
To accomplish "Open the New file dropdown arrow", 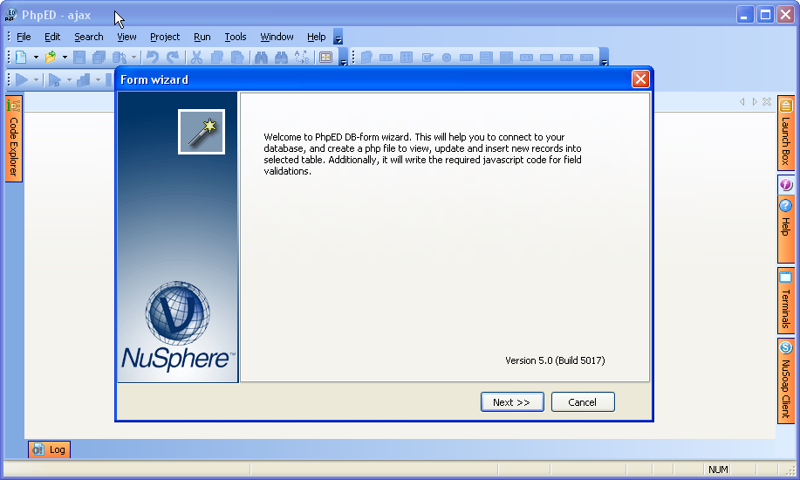I will pyautogui.click(x=36, y=58).
